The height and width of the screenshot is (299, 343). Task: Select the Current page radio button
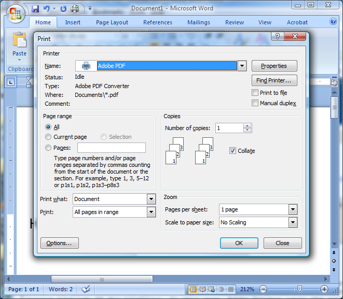[48, 137]
